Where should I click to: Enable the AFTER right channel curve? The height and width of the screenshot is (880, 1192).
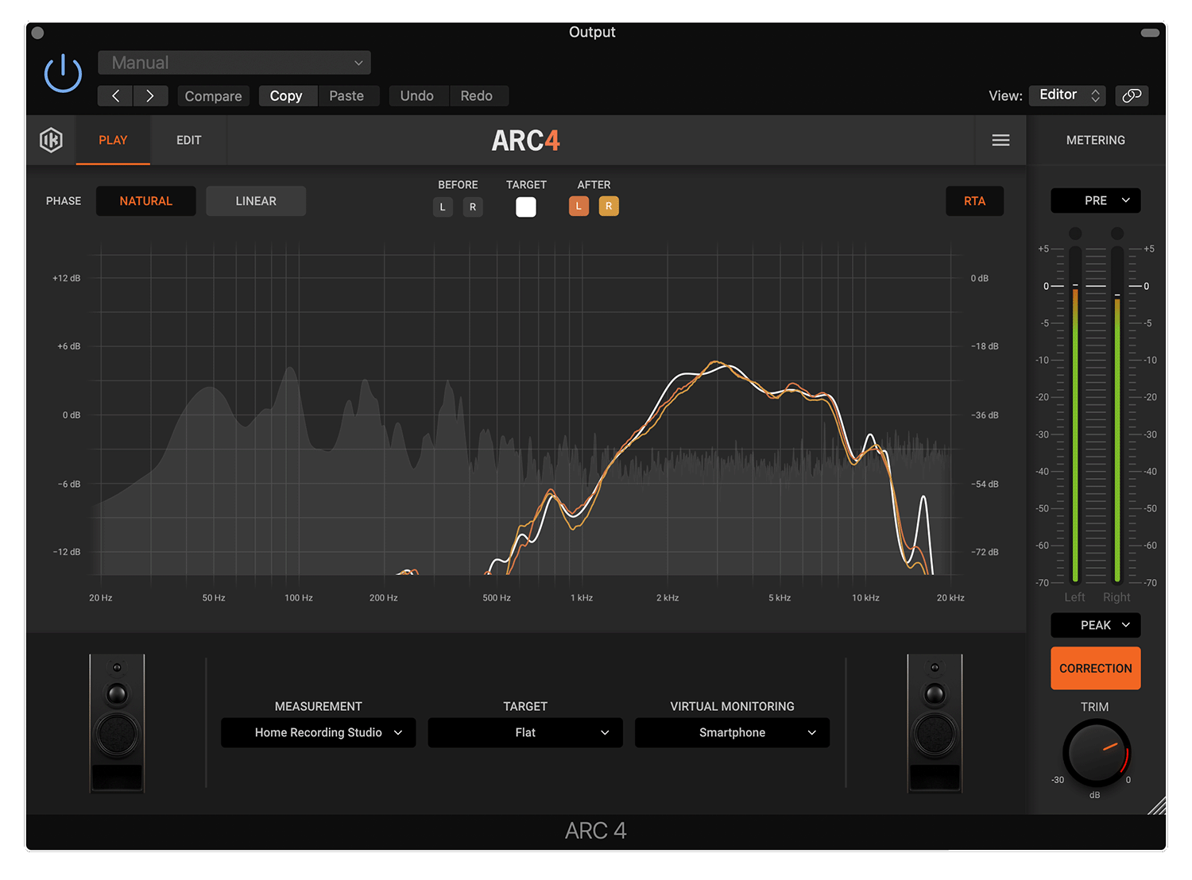click(609, 206)
